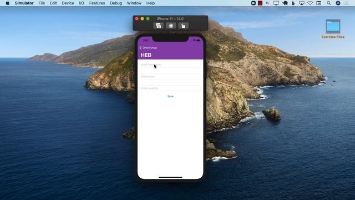
Task: Click the iPhone home indicator bar
Action: pos(170,177)
